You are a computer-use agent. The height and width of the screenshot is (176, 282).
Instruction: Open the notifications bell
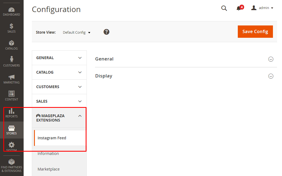(x=239, y=8)
